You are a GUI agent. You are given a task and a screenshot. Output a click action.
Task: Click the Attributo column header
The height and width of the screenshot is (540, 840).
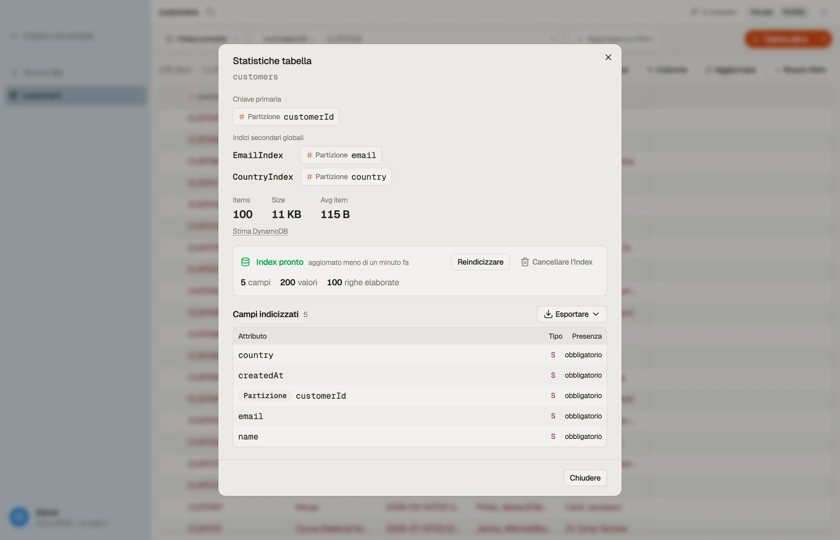[x=252, y=336]
